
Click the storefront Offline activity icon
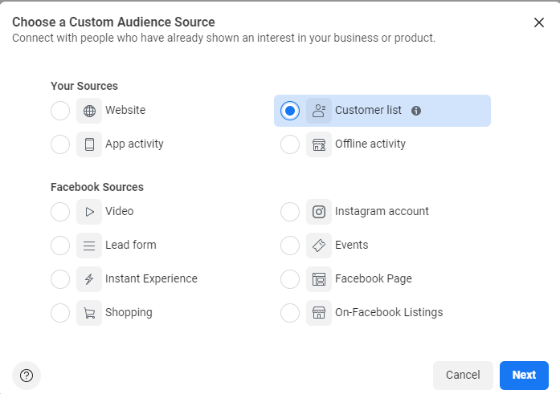point(319,144)
